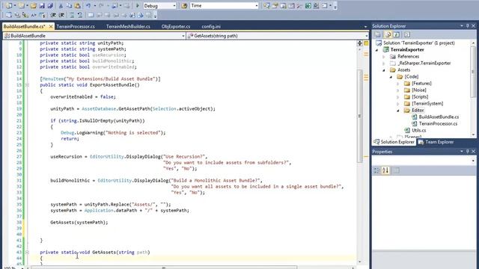Click the Open File folder icon
This screenshot has width=479, height=269.
click(x=33, y=5)
